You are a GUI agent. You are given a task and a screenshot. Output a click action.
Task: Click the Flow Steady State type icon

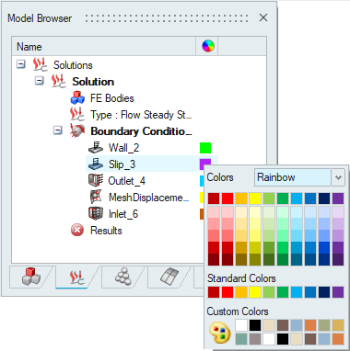coord(77,115)
